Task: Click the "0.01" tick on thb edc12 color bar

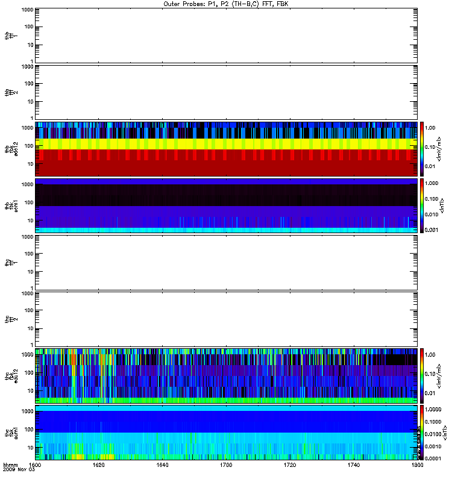Action: click(430, 166)
